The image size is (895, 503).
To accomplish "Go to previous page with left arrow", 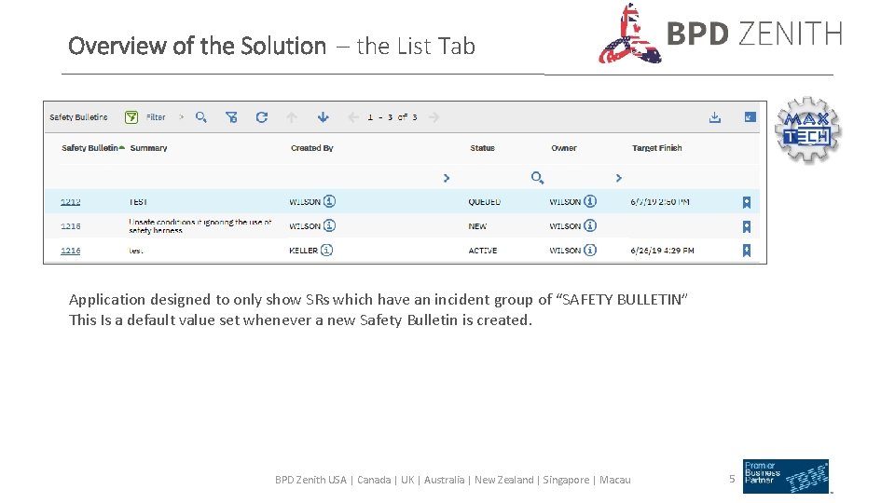I will [353, 117].
